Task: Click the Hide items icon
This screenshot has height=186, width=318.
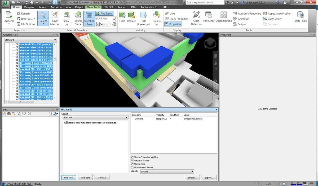Action: pos(122,15)
